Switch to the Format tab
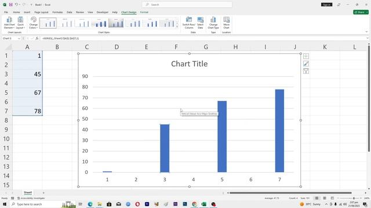371x208 pixels. (x=144, y=12)
